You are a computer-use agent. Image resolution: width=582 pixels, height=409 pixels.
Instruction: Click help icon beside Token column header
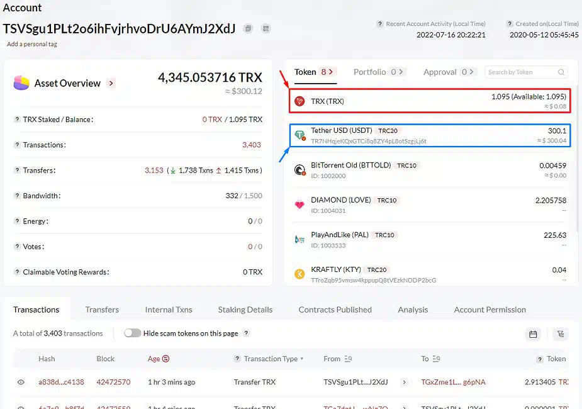[540, 359]
